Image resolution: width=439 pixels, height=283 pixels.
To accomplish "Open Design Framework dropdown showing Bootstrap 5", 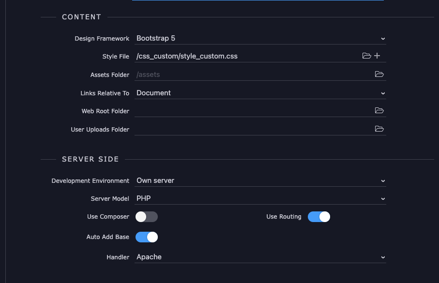I will pyautogui.click(x=260, y=38).
